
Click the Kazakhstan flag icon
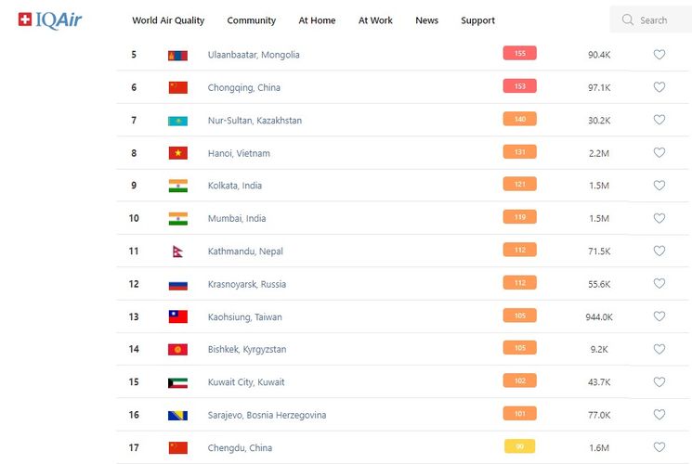pyautogui.click(x=177, y=121)
